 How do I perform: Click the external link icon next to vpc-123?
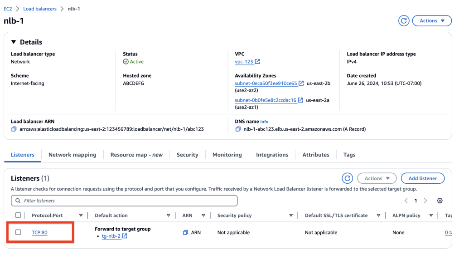click(257, 62)
